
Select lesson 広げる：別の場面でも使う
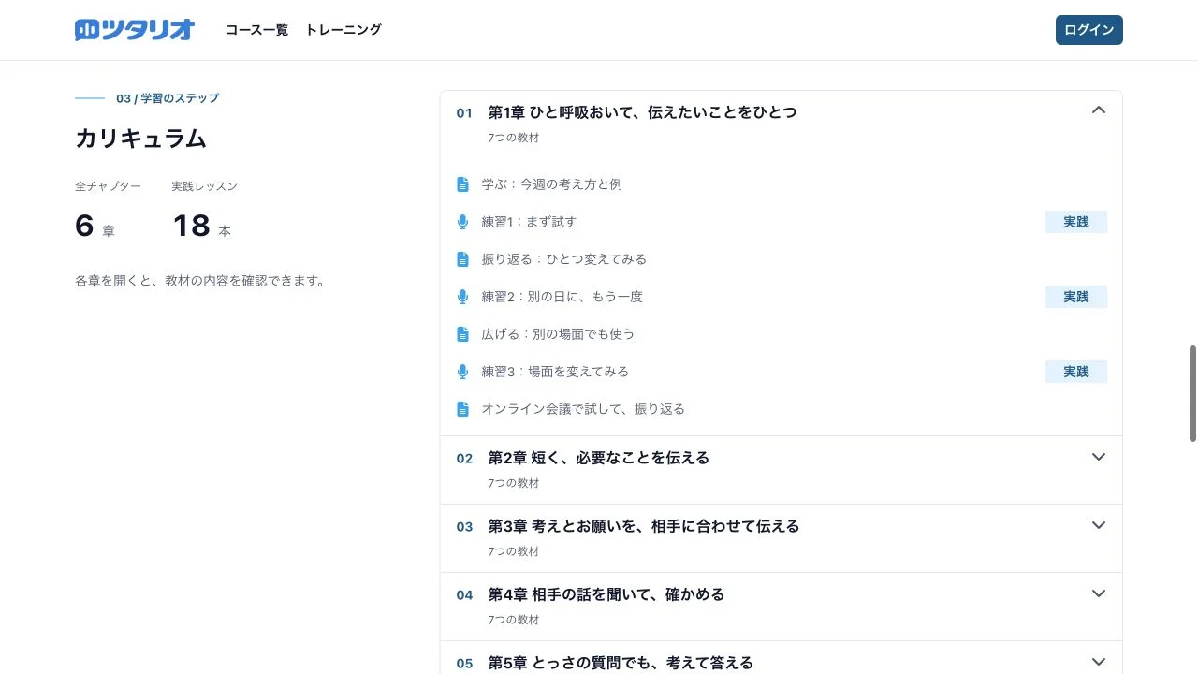[559, 334]
